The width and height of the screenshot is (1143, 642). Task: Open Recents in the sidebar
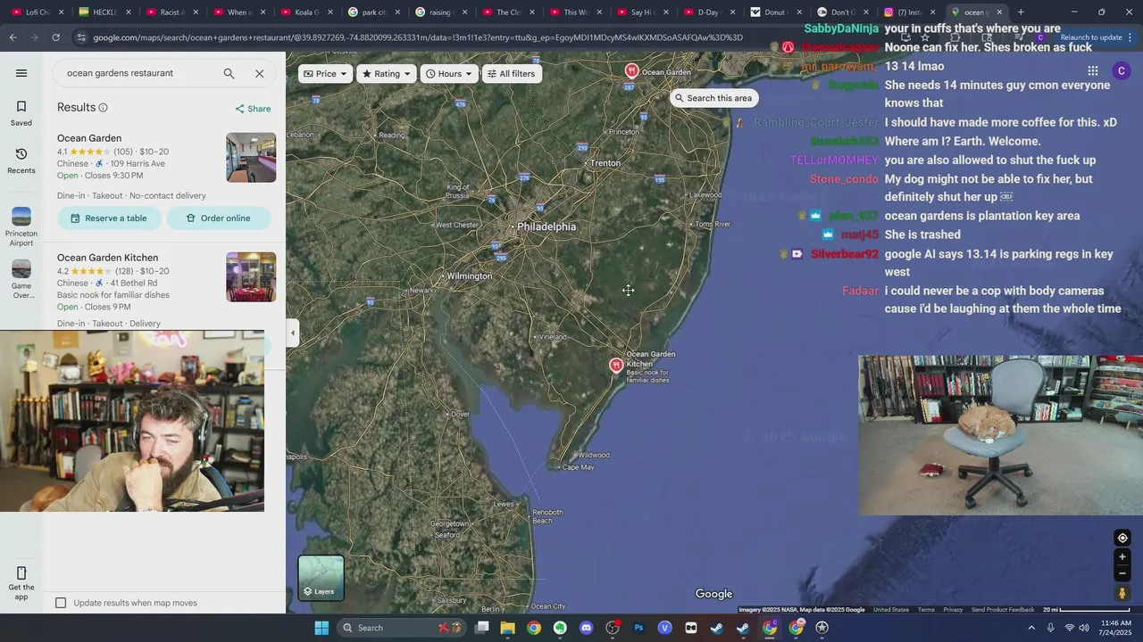pyautogui.click(x=21, y=161)
